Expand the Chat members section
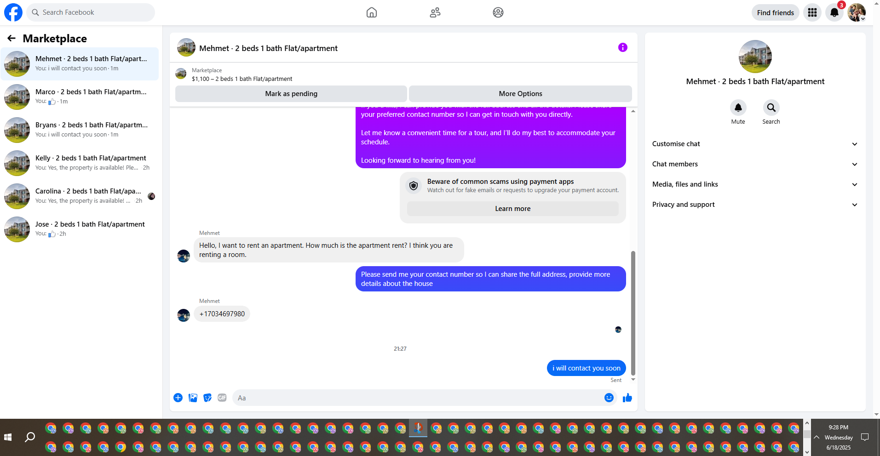 [x=755, y=164]
